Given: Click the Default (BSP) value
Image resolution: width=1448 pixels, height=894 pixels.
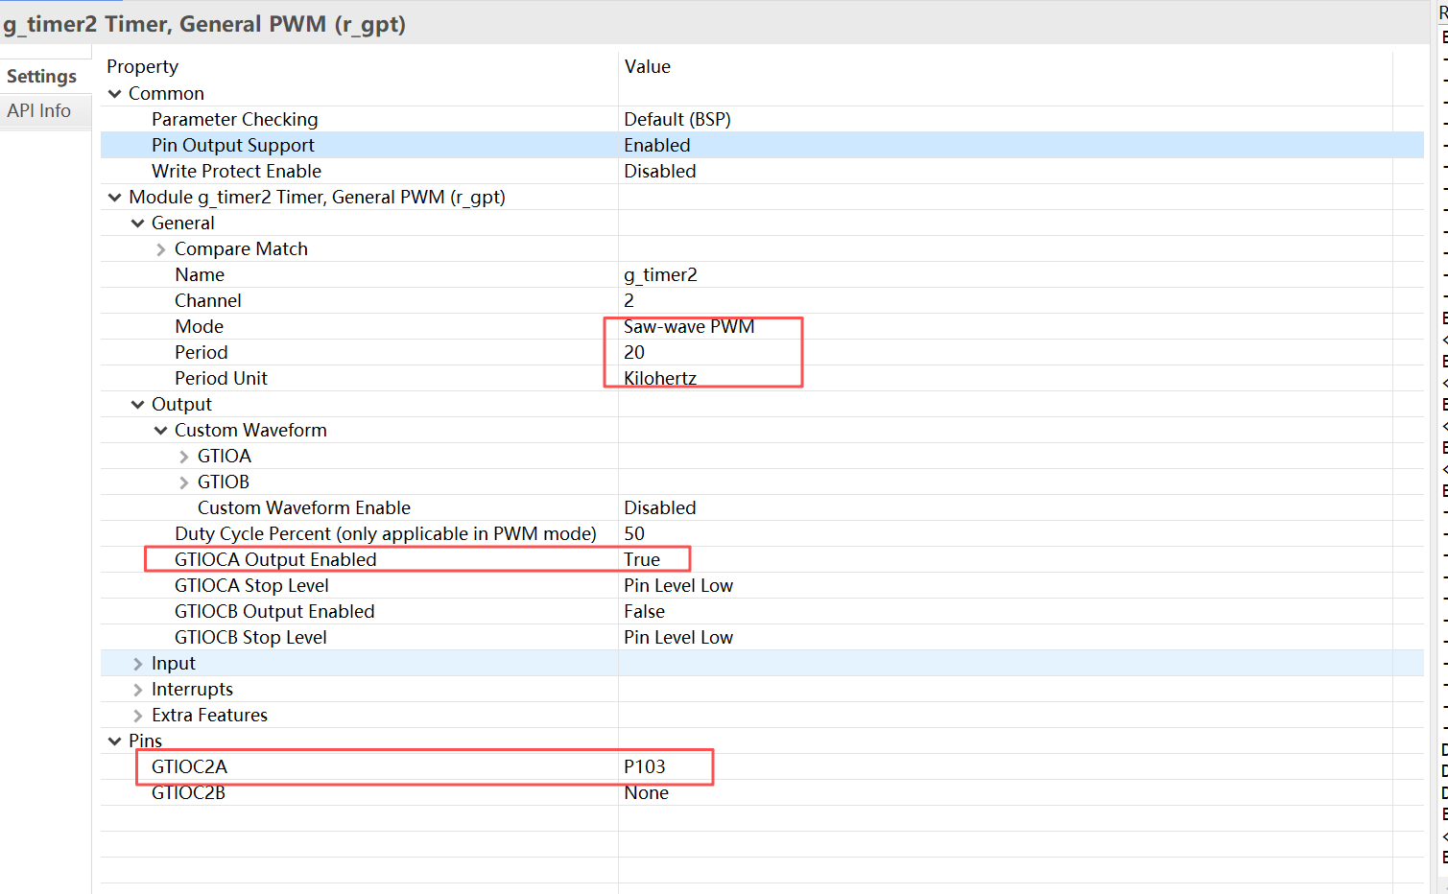Looking at the screenshot, I should tap(677, 119).
